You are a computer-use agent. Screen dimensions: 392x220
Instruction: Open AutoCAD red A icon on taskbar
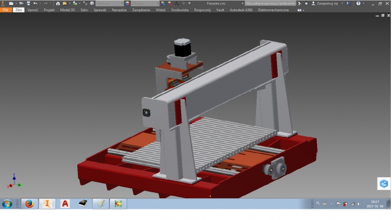[x=65, y=204]
